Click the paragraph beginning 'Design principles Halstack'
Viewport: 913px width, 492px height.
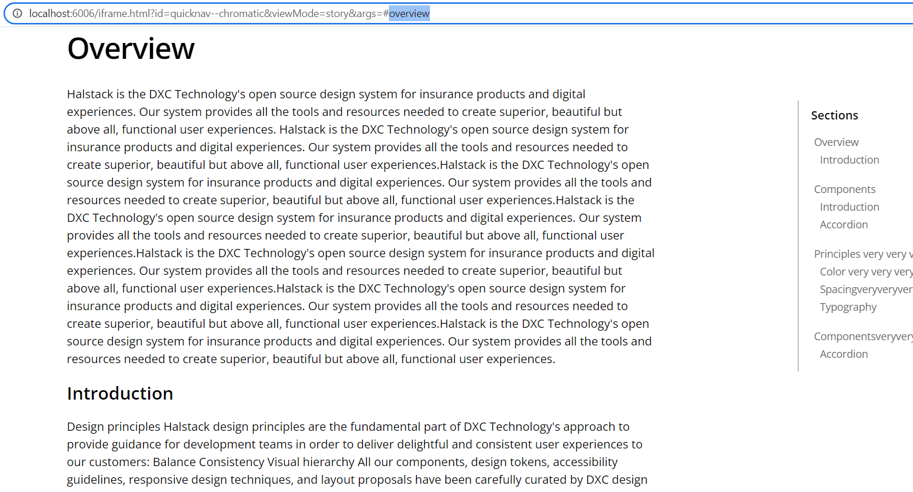tap(357, 453)
